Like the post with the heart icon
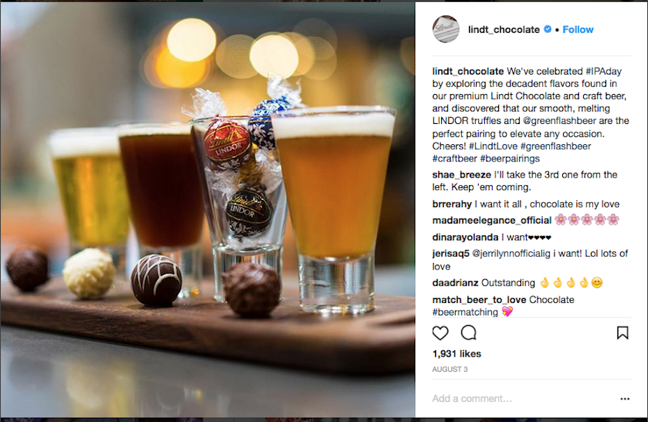648x422 pixels. point(440,333)
